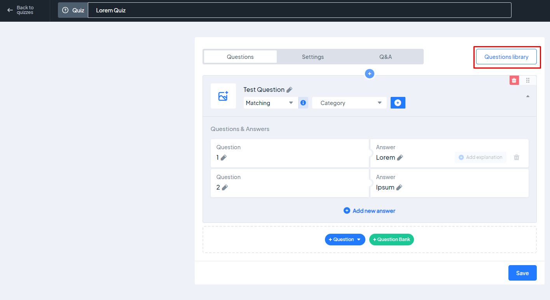Select the Question 1 card
The width and height of the screenshot is (550, 300).
coord(290,153)
